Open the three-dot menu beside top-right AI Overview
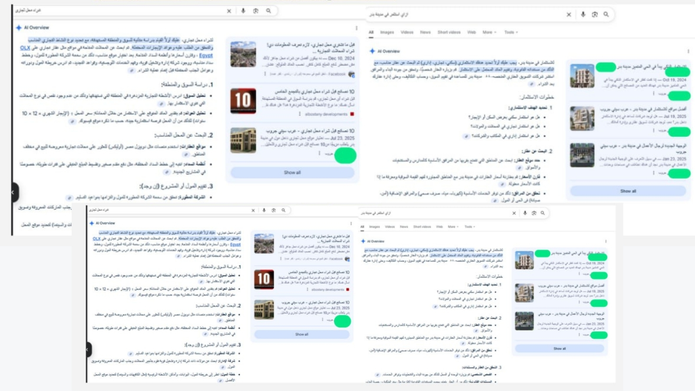The image size is (695, 391). [x=688, y=51]
